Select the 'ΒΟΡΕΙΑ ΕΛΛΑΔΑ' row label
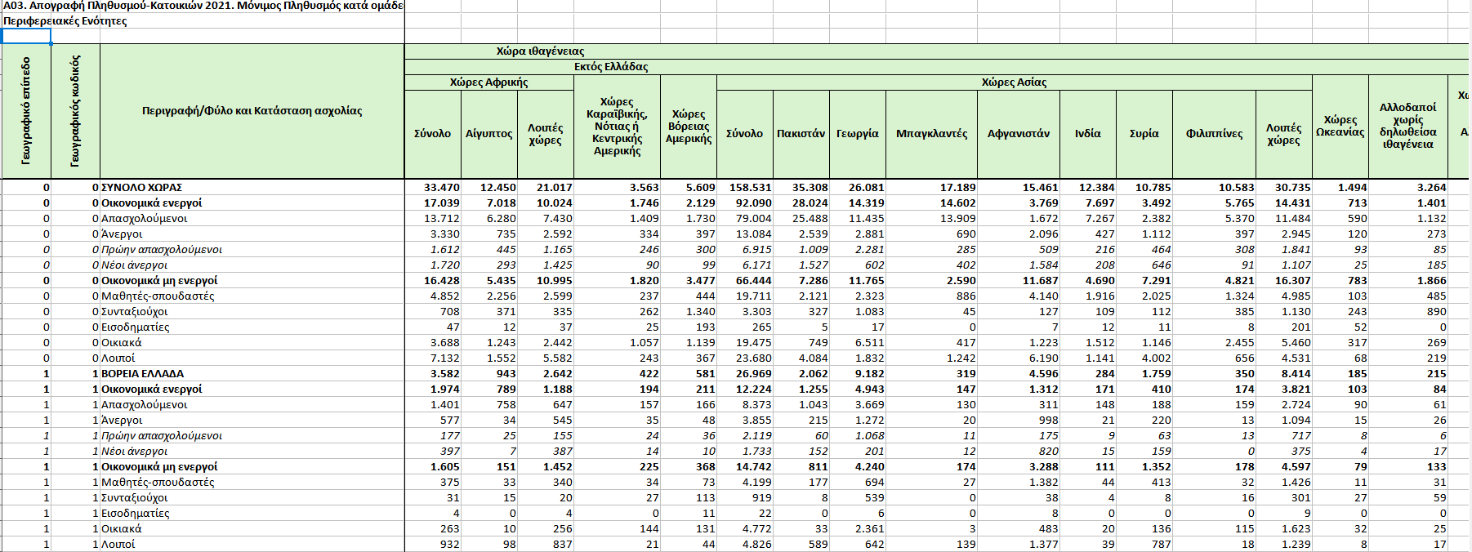The width and height of the screenshot is (1472, 552). 143,374
